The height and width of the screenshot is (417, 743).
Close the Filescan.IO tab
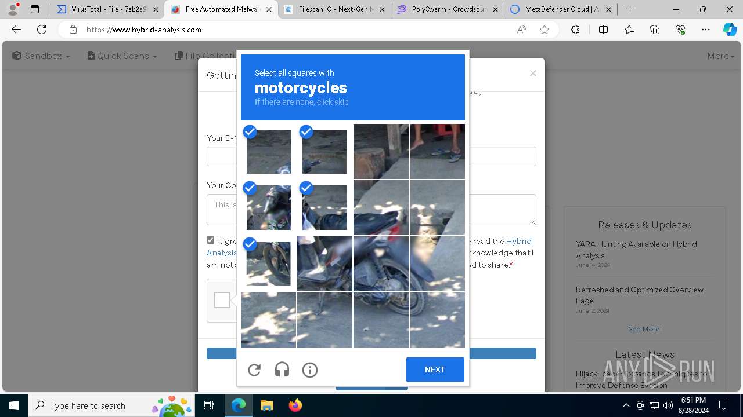coord(382,9)
